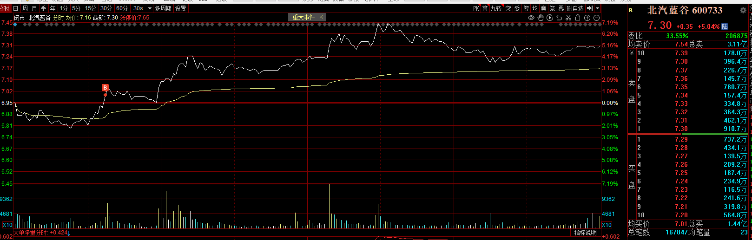Click the 叠 overlay button

click(x=561, y=8)
